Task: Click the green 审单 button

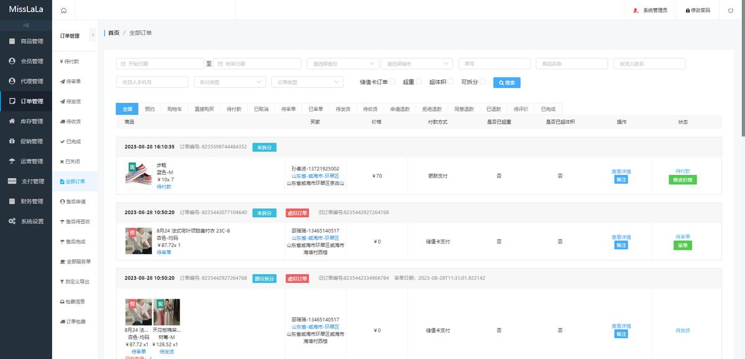Action: coord(683,246)
